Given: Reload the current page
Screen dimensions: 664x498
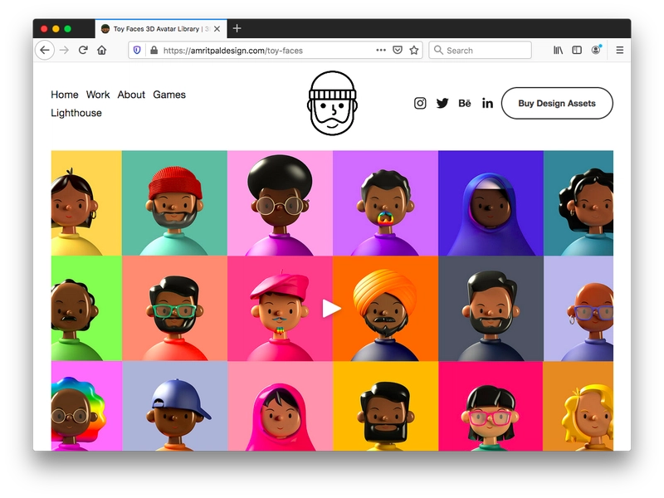Looking at the screenshot, I should coord(83,51).
